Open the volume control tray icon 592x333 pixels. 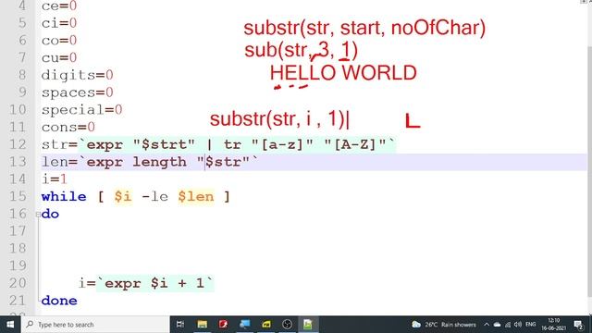coord(518,325)
